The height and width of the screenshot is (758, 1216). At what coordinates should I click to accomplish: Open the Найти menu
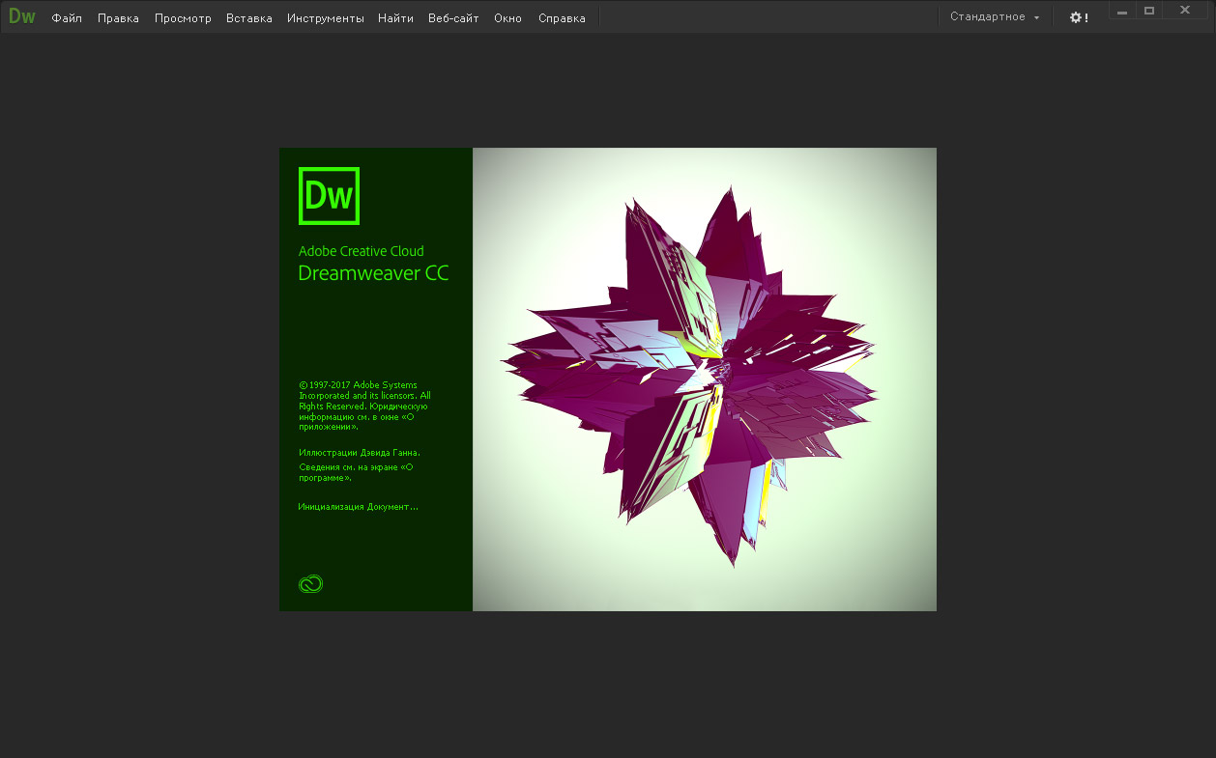click(395, 18)
